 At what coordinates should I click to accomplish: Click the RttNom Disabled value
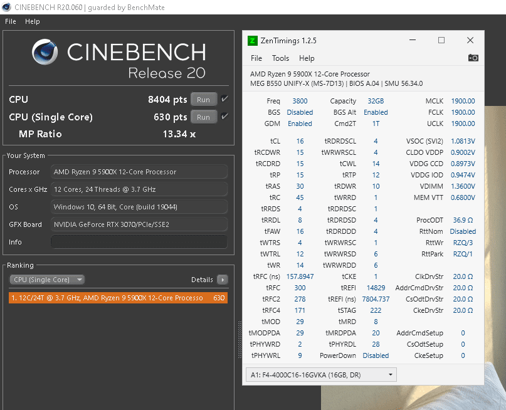pos(463,231)
